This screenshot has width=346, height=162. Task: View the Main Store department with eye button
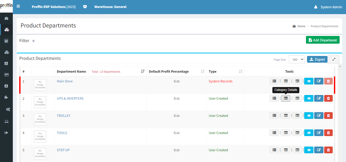[x=309, y=81]
